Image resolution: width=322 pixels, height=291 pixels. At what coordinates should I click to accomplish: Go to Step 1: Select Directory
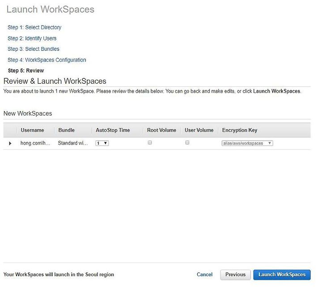click(34, 27)
